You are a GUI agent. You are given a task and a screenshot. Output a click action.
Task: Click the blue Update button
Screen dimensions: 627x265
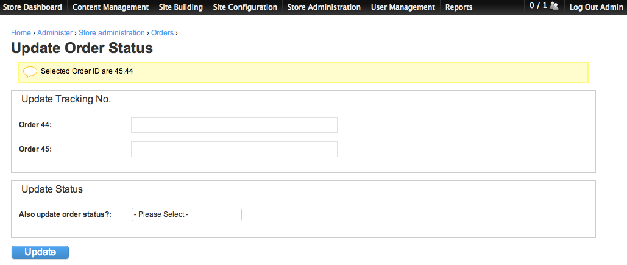(x=40, y=252)
